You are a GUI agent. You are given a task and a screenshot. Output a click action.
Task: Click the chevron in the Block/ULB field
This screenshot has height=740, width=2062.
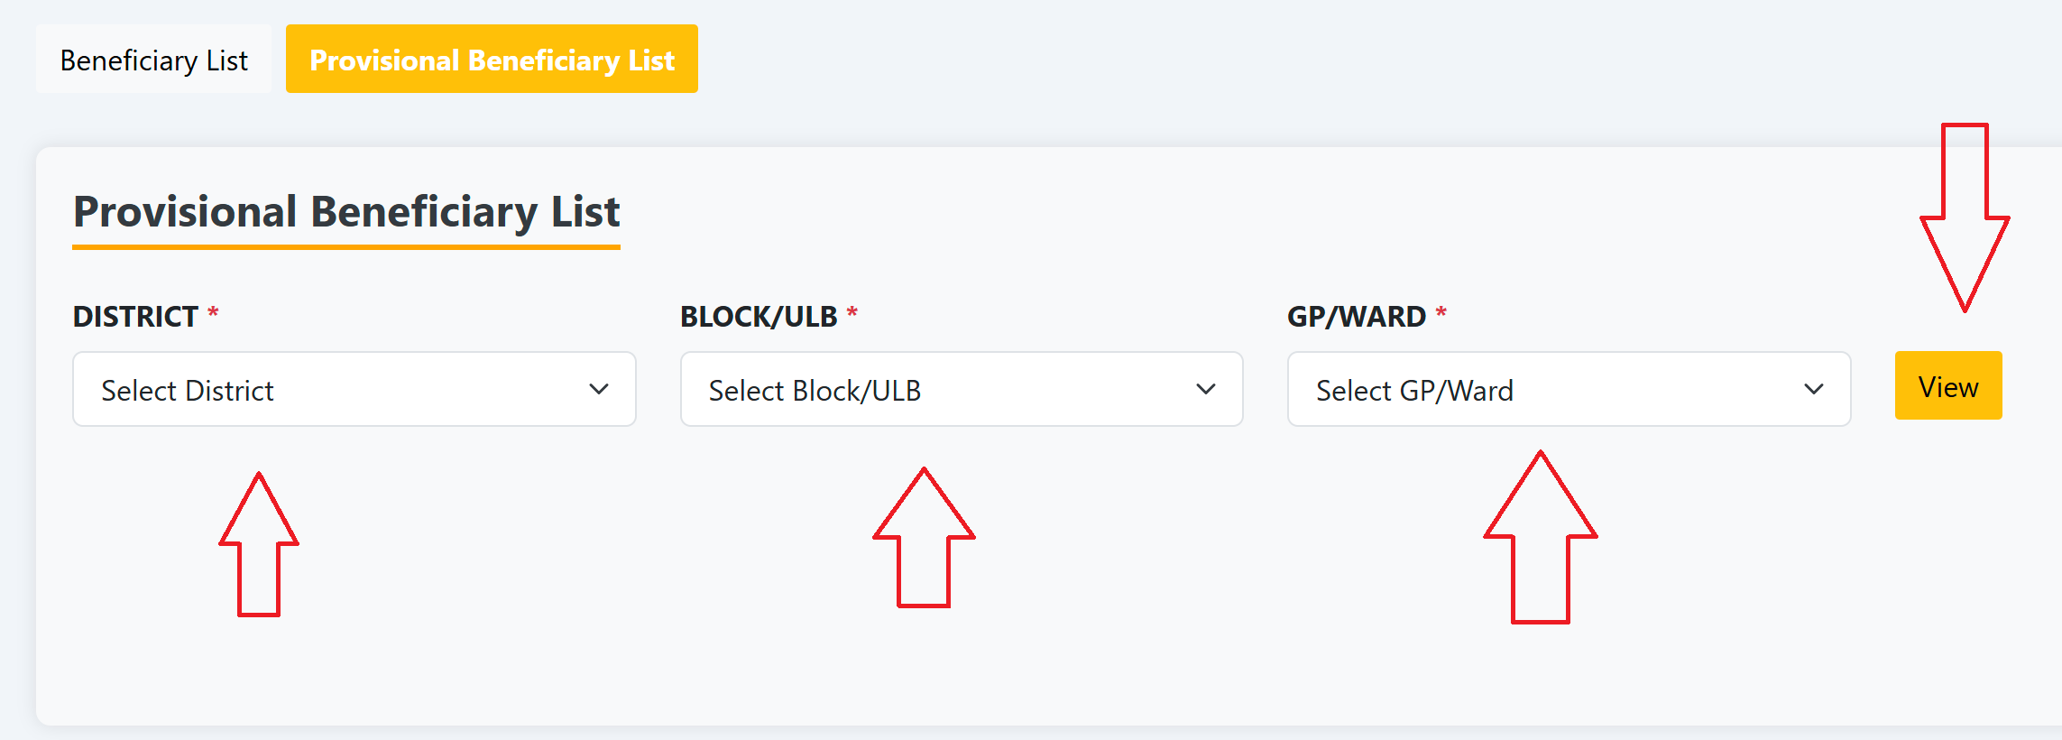pyautogui.click(x=1206, y=389)
